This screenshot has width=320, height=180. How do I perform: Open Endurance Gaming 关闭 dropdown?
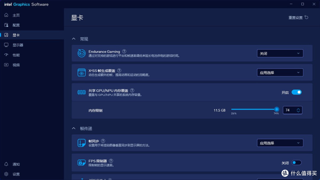(x=280, y=53)
